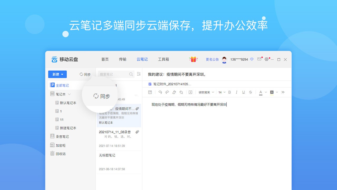
Task: Toggle bold formatting for note text
Action: pyautogui.click(x=229, y=92)
